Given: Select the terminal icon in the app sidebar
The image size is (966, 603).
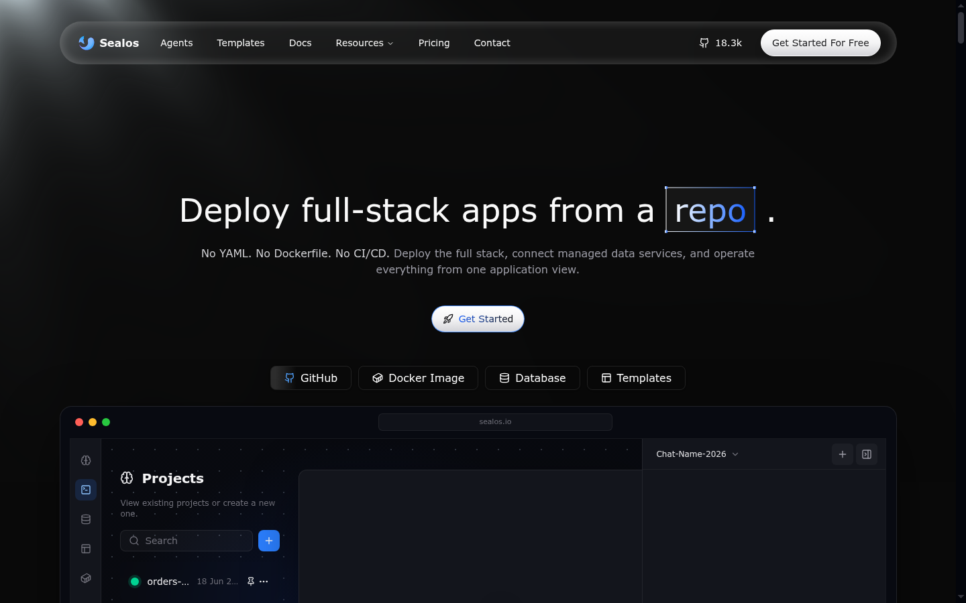Looking at the screenshot, I should (x=86, y=490).
